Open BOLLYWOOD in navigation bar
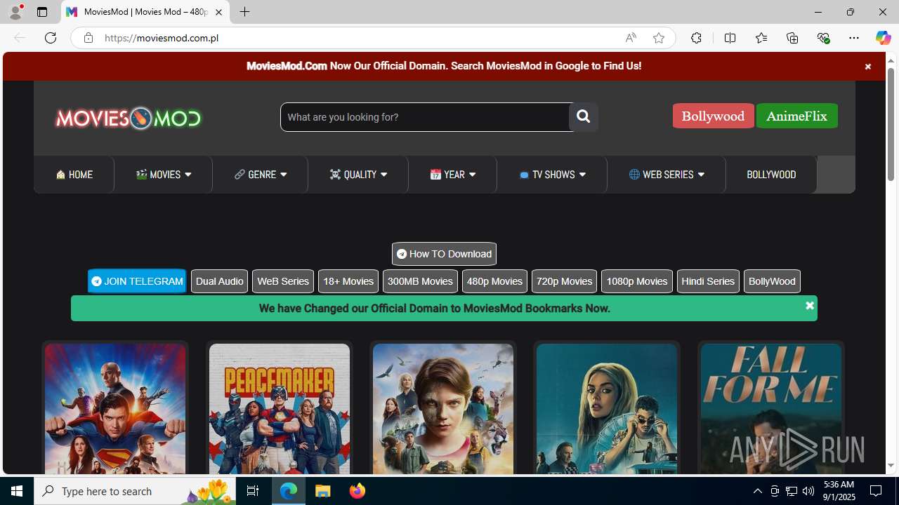Image resolution: width=899 pixels, height=505 pixels. click(x=771, y=175)
